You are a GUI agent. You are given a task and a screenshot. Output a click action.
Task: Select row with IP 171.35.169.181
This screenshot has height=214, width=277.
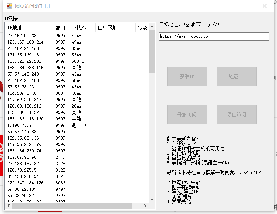point(77,55)
